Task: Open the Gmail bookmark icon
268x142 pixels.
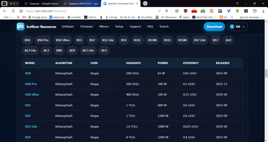Action: (24, 17)
